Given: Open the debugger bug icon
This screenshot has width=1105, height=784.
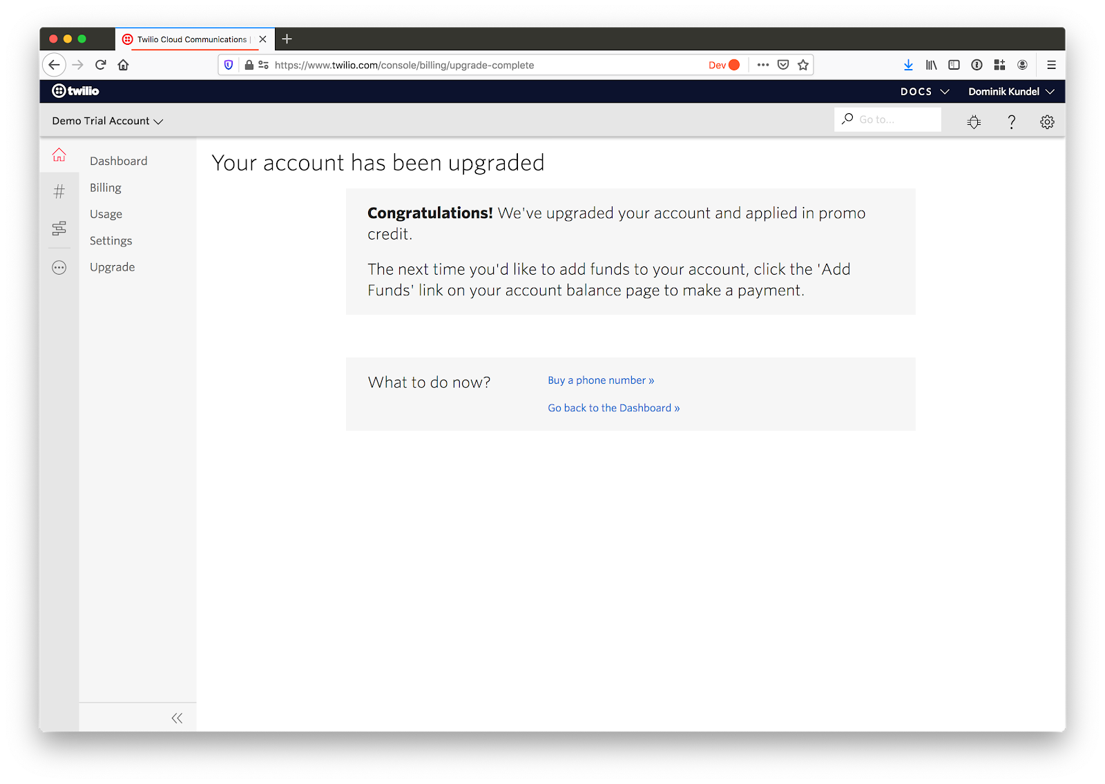Looking at the screenshot, I should [974, 122].
